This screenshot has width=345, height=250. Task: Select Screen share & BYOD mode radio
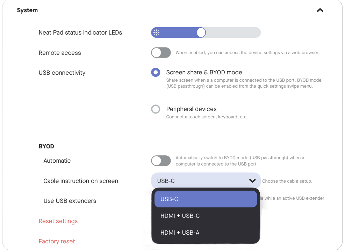click(x=156, y=72)
